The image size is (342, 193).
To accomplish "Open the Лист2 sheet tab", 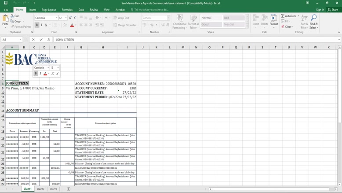I will point(40,189).
